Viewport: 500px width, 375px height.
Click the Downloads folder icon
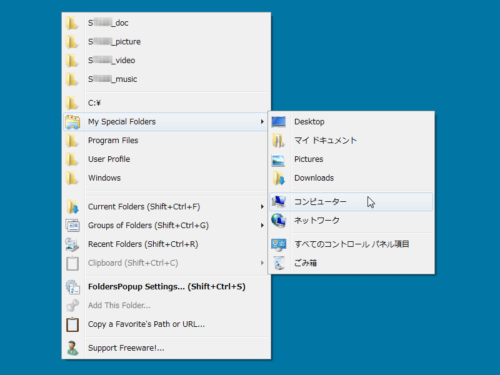click(x=279, y=178)
